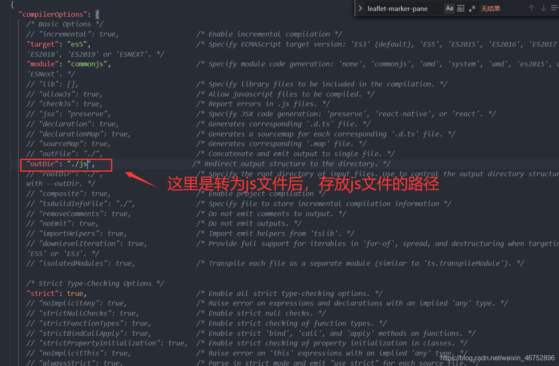Click the "Import emit helpers from 'tslib'" comment
This screenshot has height=366, width=559.
click(x=275, y=233)
